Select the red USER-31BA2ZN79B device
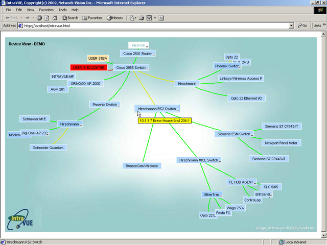 tap(88, 67)
